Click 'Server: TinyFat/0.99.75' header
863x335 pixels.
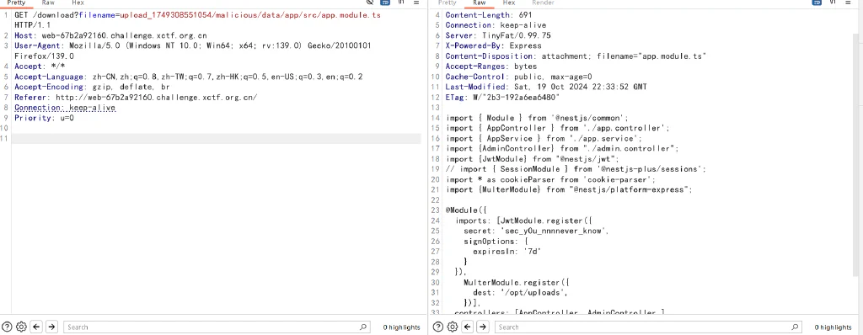coord(498,35)
